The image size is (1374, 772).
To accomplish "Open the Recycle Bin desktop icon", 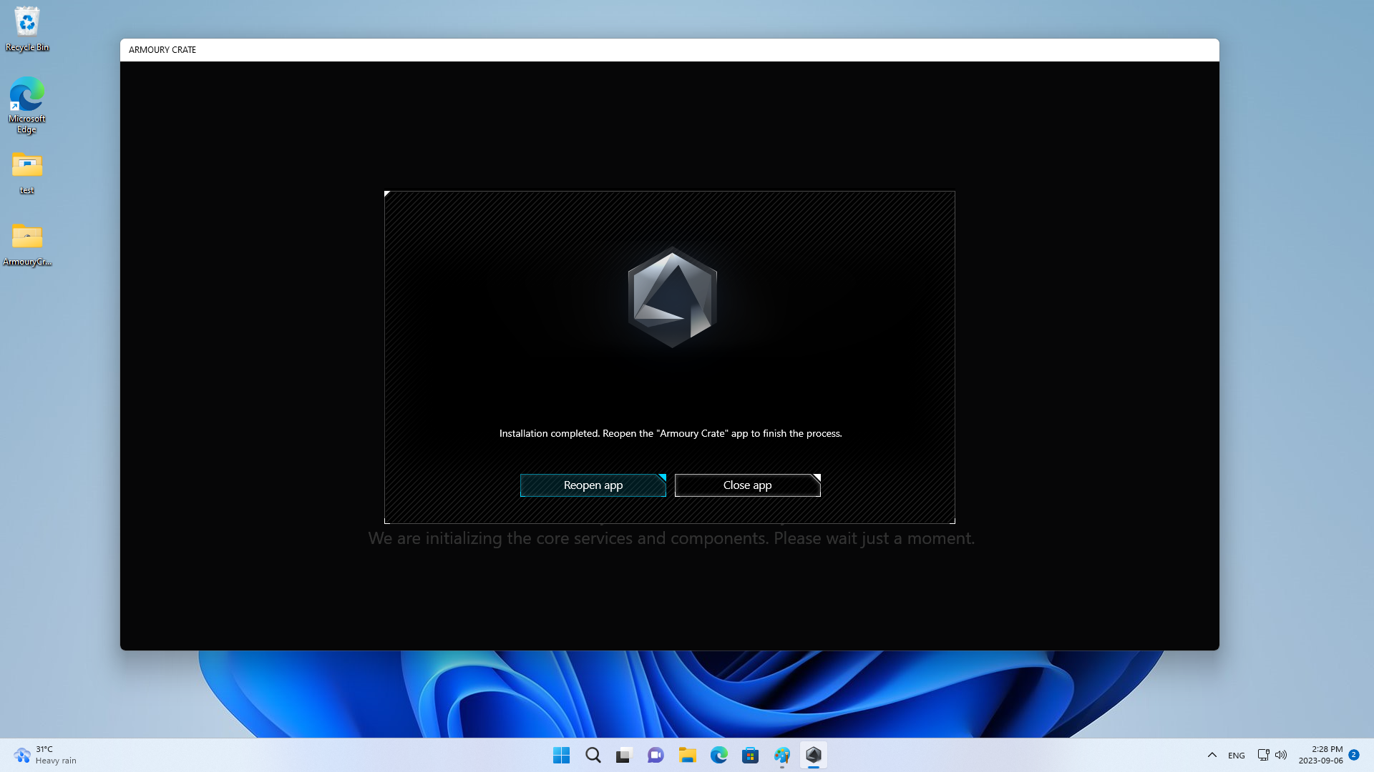I will pos(27,29).
